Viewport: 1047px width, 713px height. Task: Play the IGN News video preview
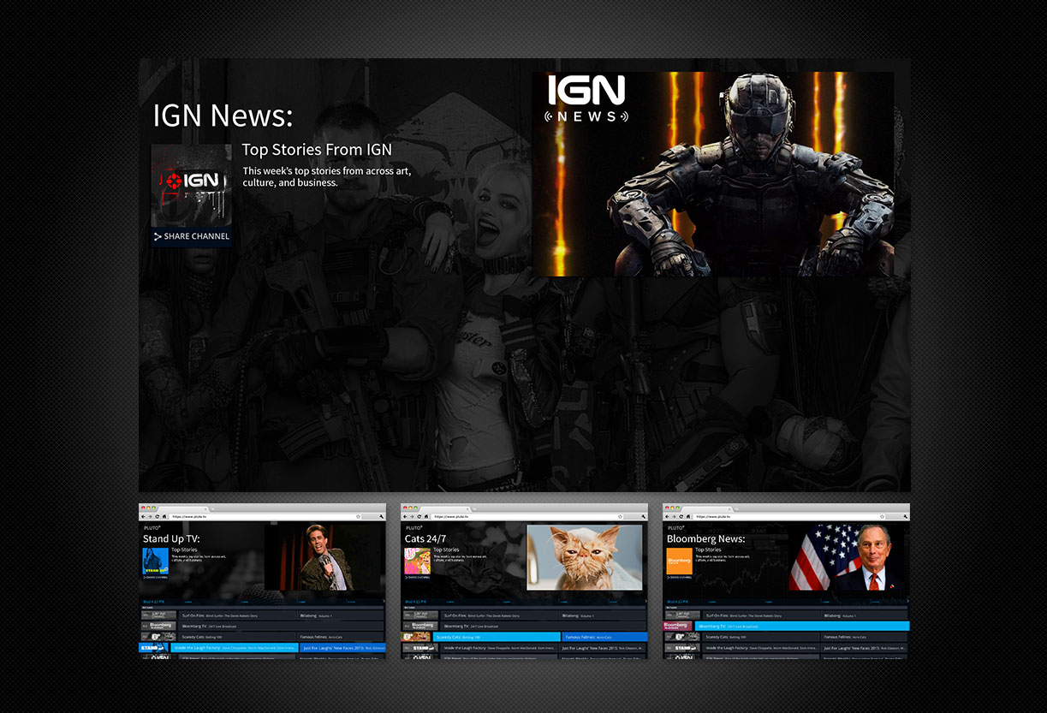[712, 174]
